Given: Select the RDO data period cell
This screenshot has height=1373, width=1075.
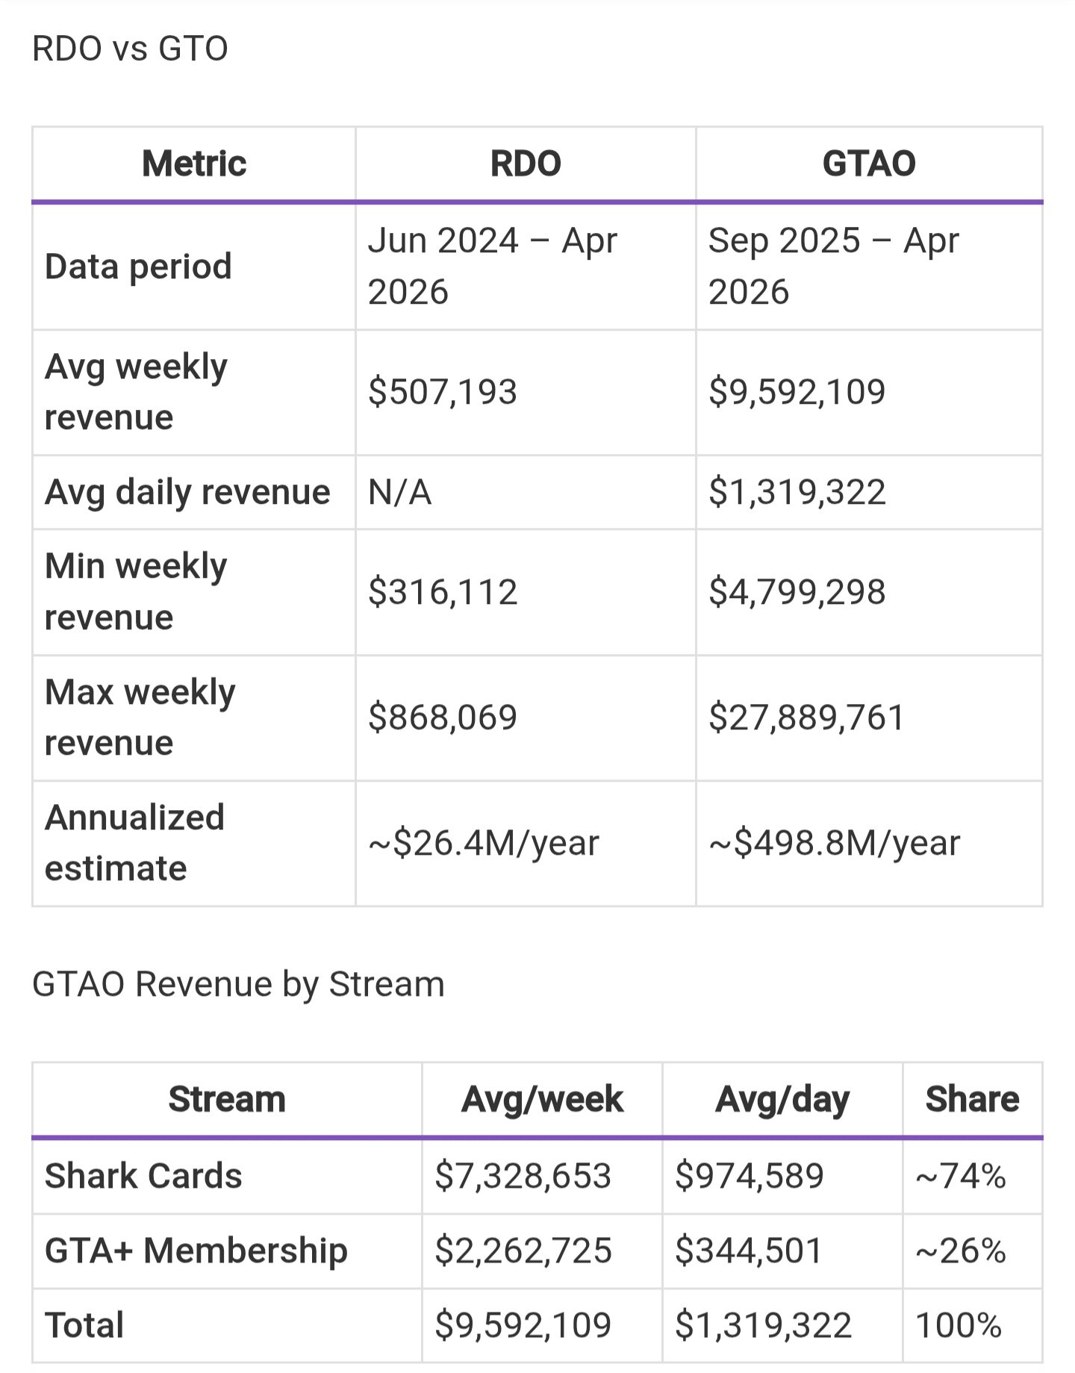Looking at the screenshot, I should coord(493,266).
